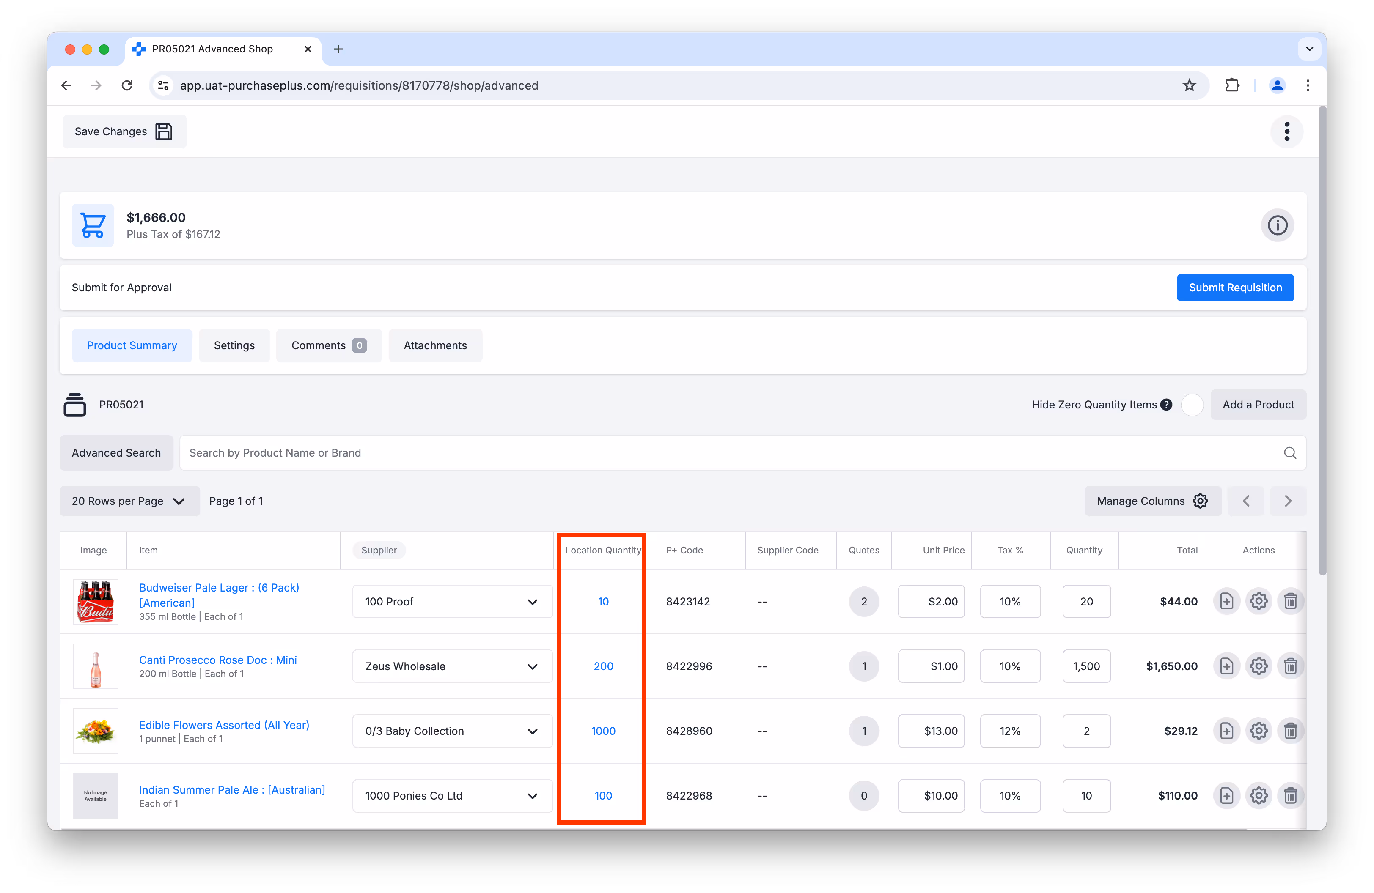The width and height of the screenshot is (1374, 893).
Task: Click the Hide Zero Quantity help icon
Action: coord(1166,405)
